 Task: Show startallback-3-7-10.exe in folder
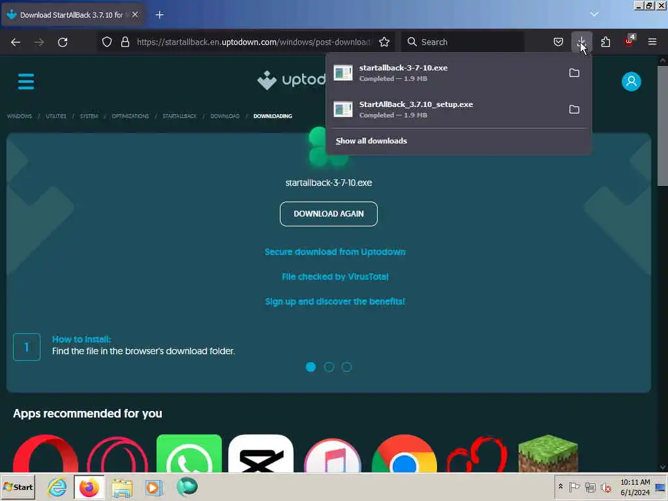coord(574,73)
